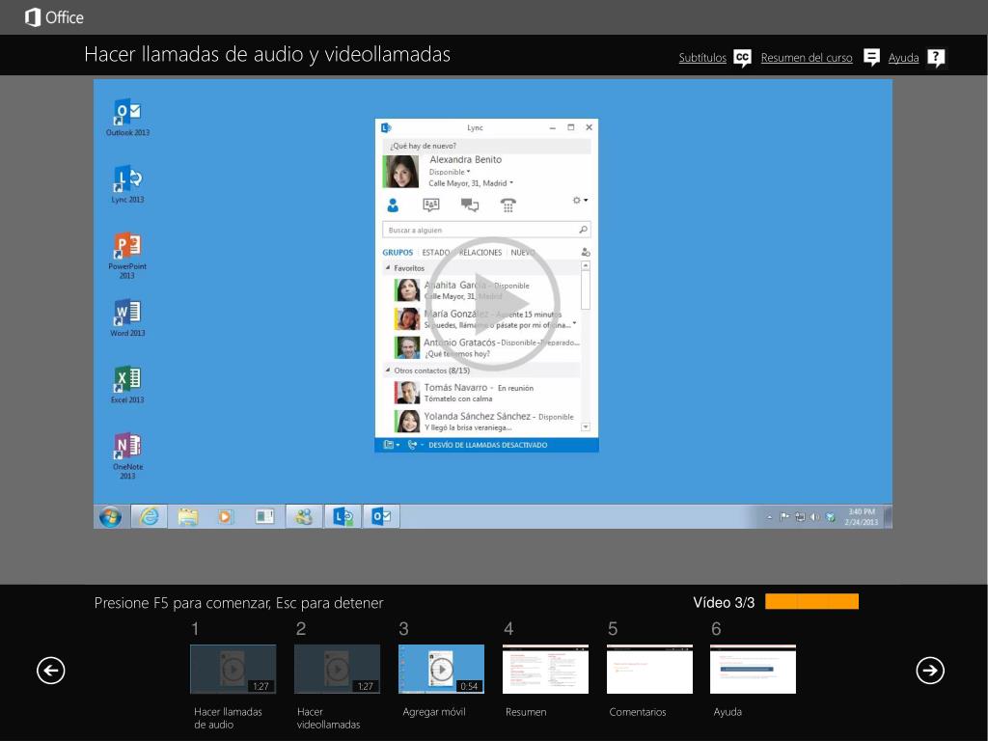Open the course summary speech-bubble icon
Image resolution: width=988 pixels, height=741 pixels.
coord(871,57)
